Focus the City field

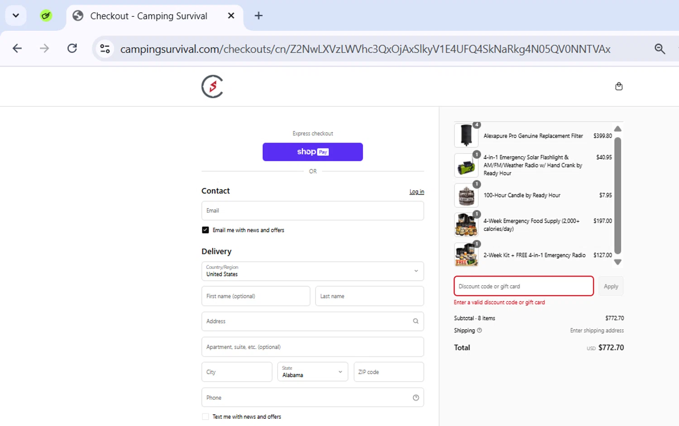click(237, 372)
